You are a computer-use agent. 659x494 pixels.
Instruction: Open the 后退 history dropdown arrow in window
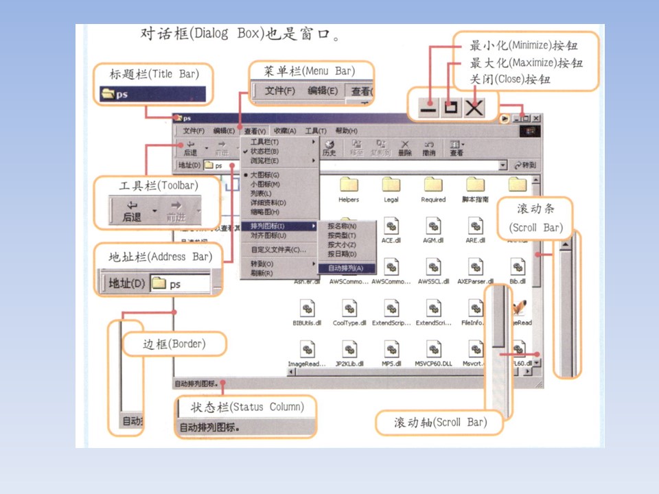click(207, 148)
